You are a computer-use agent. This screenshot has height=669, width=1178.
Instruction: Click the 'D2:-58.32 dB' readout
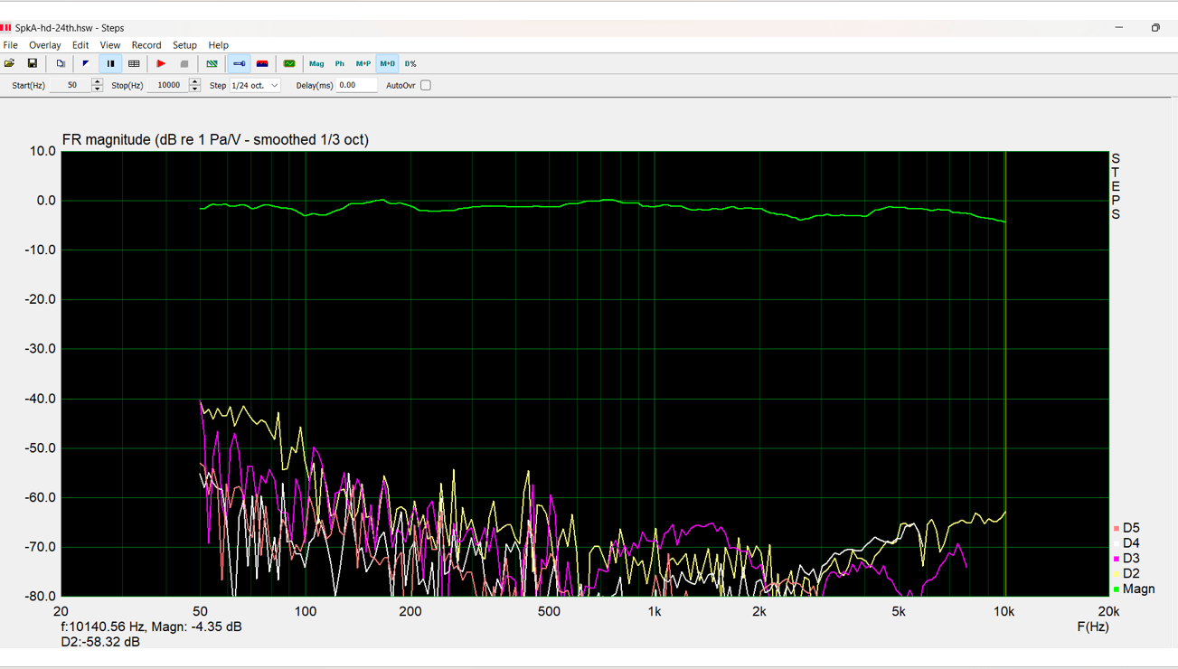click(100, 642)
